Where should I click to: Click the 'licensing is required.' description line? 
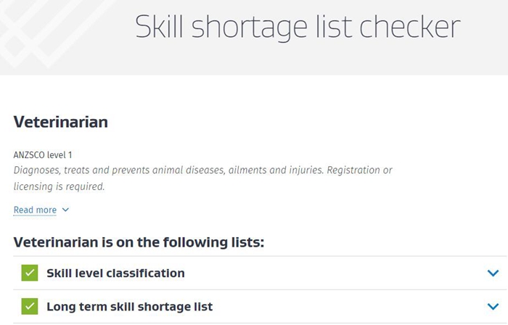pos(60,186)
